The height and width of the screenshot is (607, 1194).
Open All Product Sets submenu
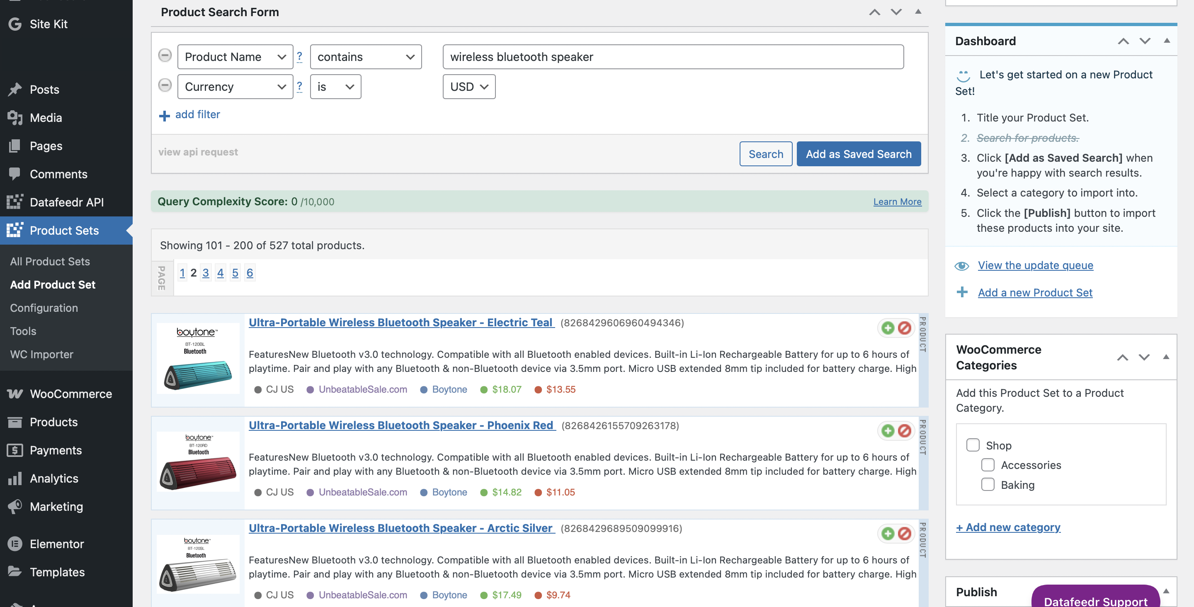coord(50,261)
